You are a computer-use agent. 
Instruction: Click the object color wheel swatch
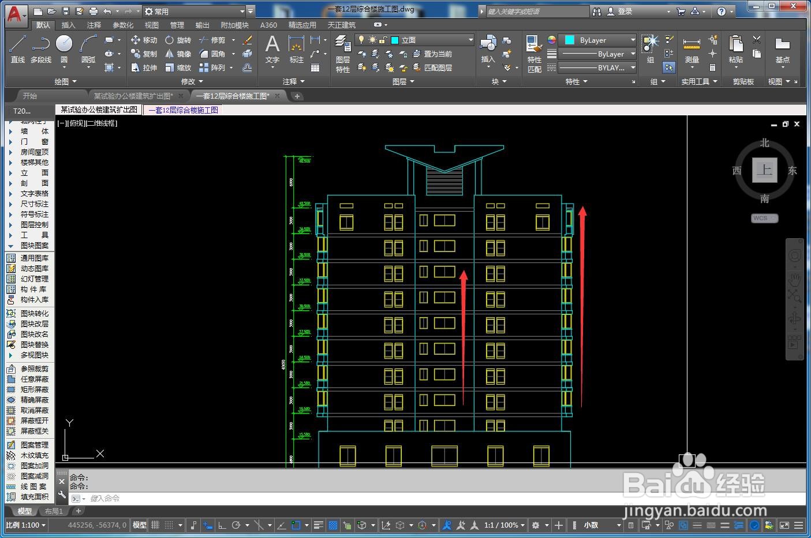(552, 40)
